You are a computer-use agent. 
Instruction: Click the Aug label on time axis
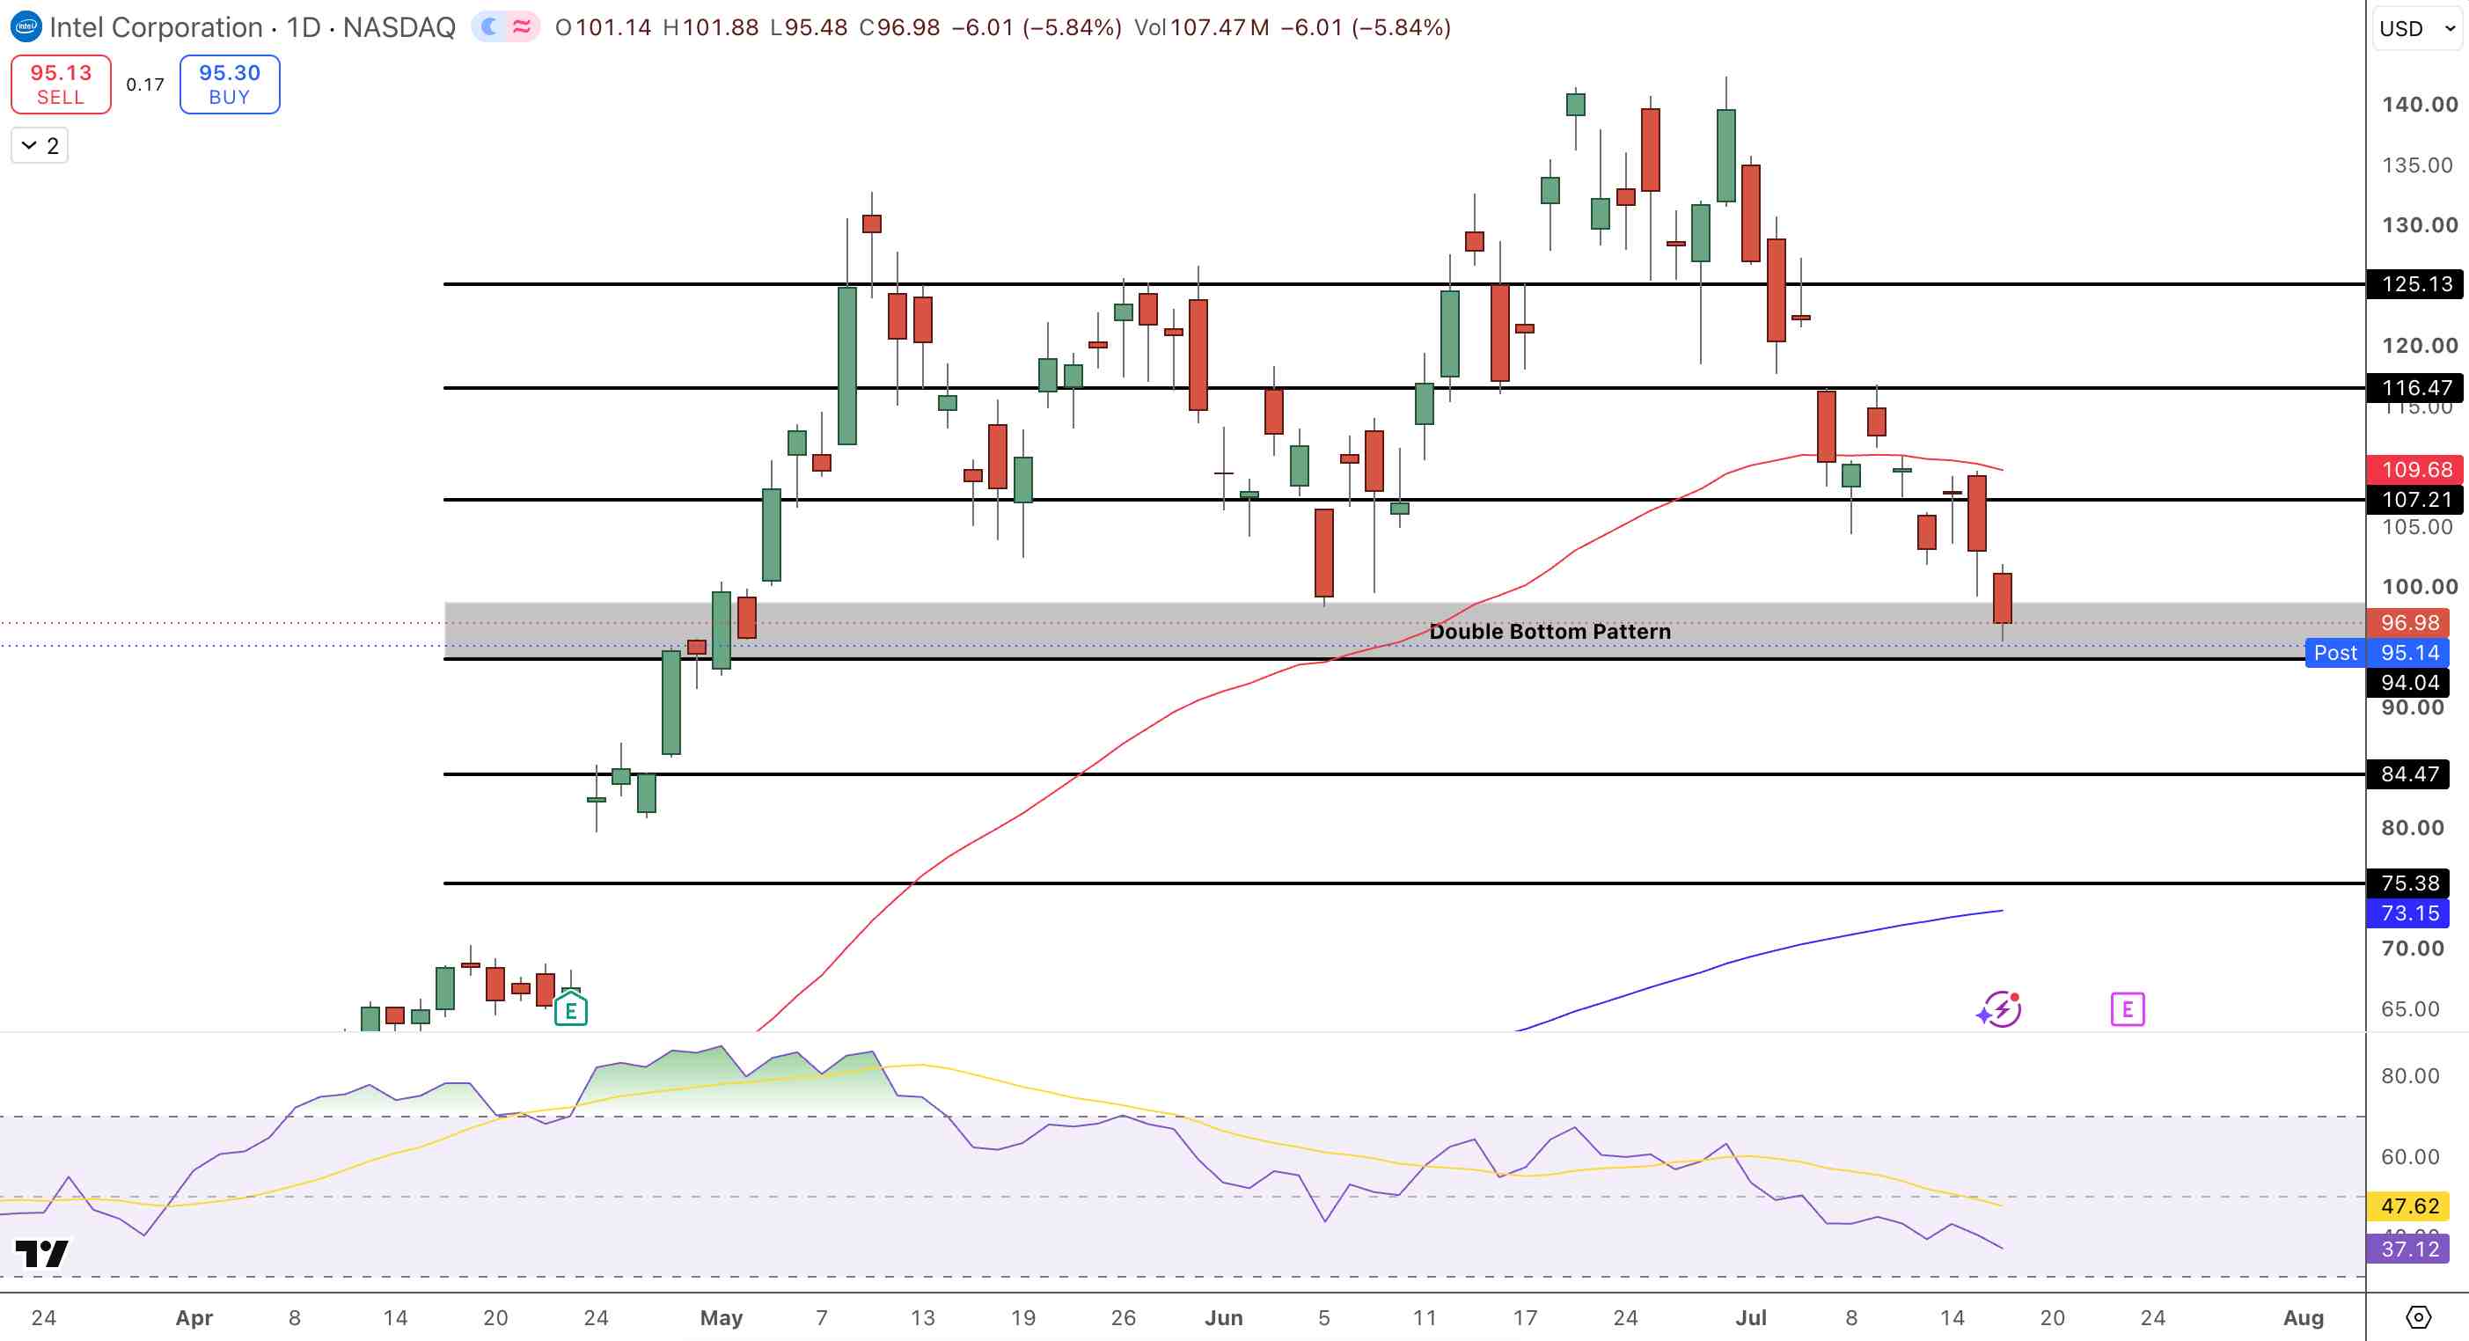pos(2304,1318)
